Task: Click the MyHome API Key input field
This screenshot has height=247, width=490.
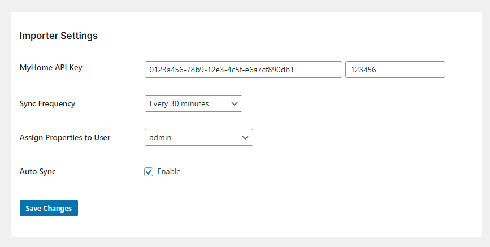Action: 243,70
